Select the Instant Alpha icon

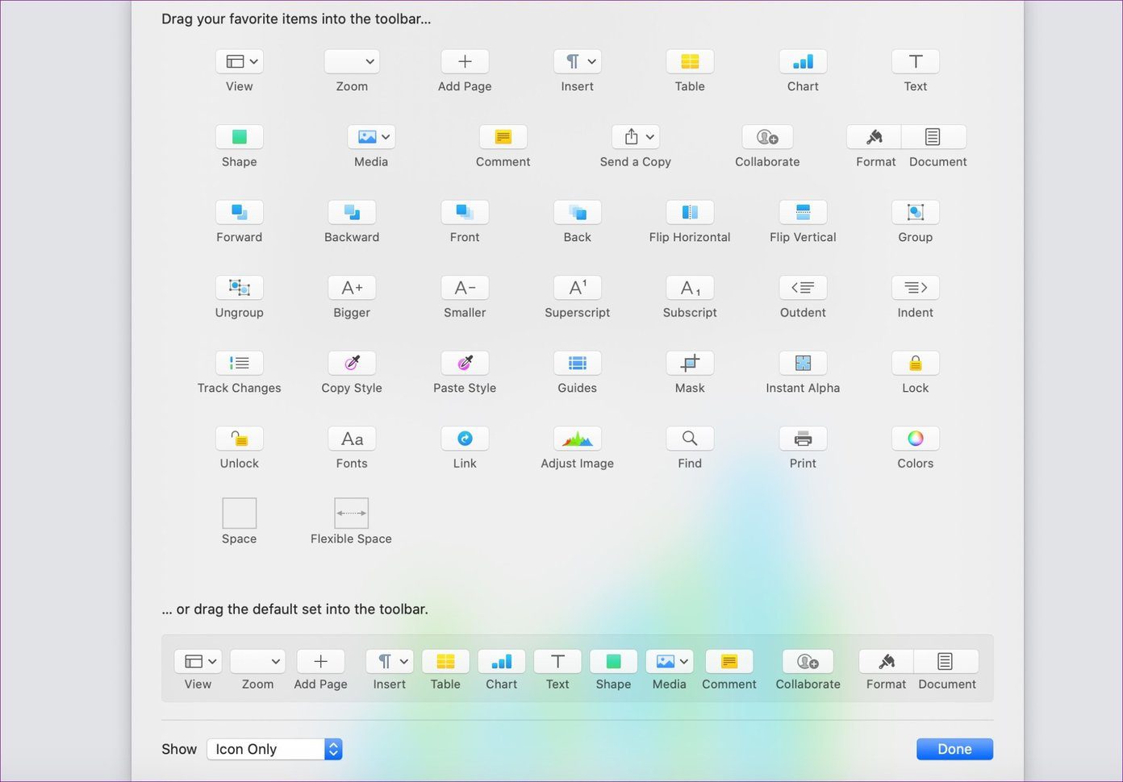pos(803,363)
